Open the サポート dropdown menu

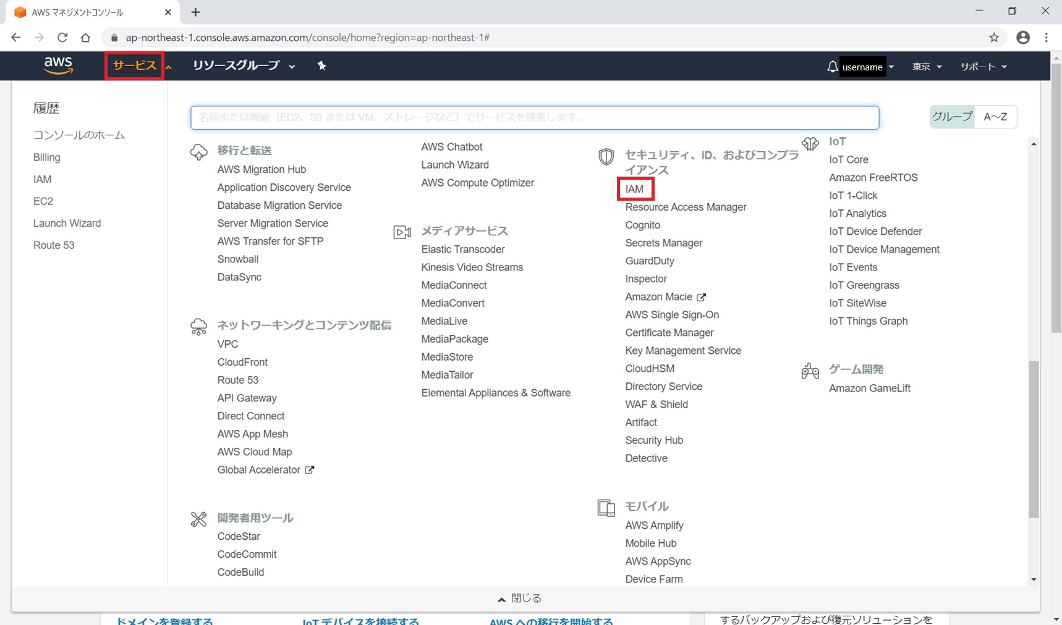pos(983,67)
